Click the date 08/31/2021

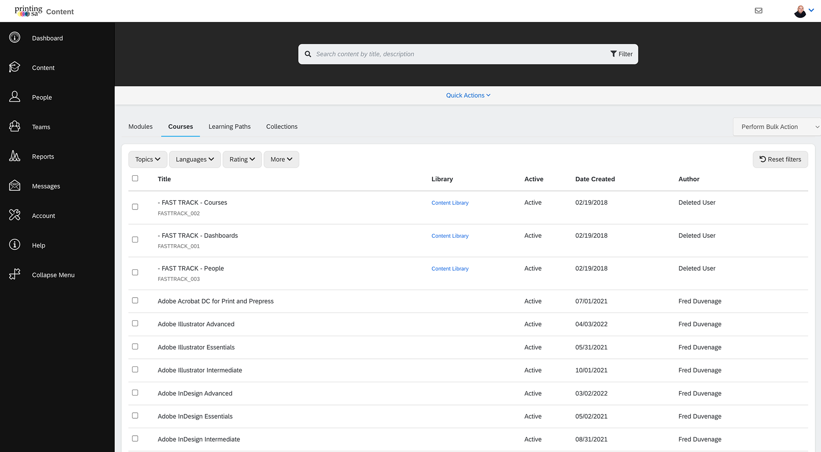[x=591, y=440]
